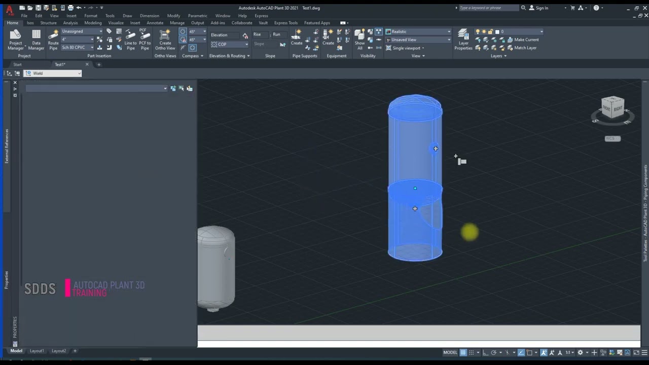The width and height of the screenshot is (649, 365).
Task: Open the Modify menu
Action: tap(173, 16)
